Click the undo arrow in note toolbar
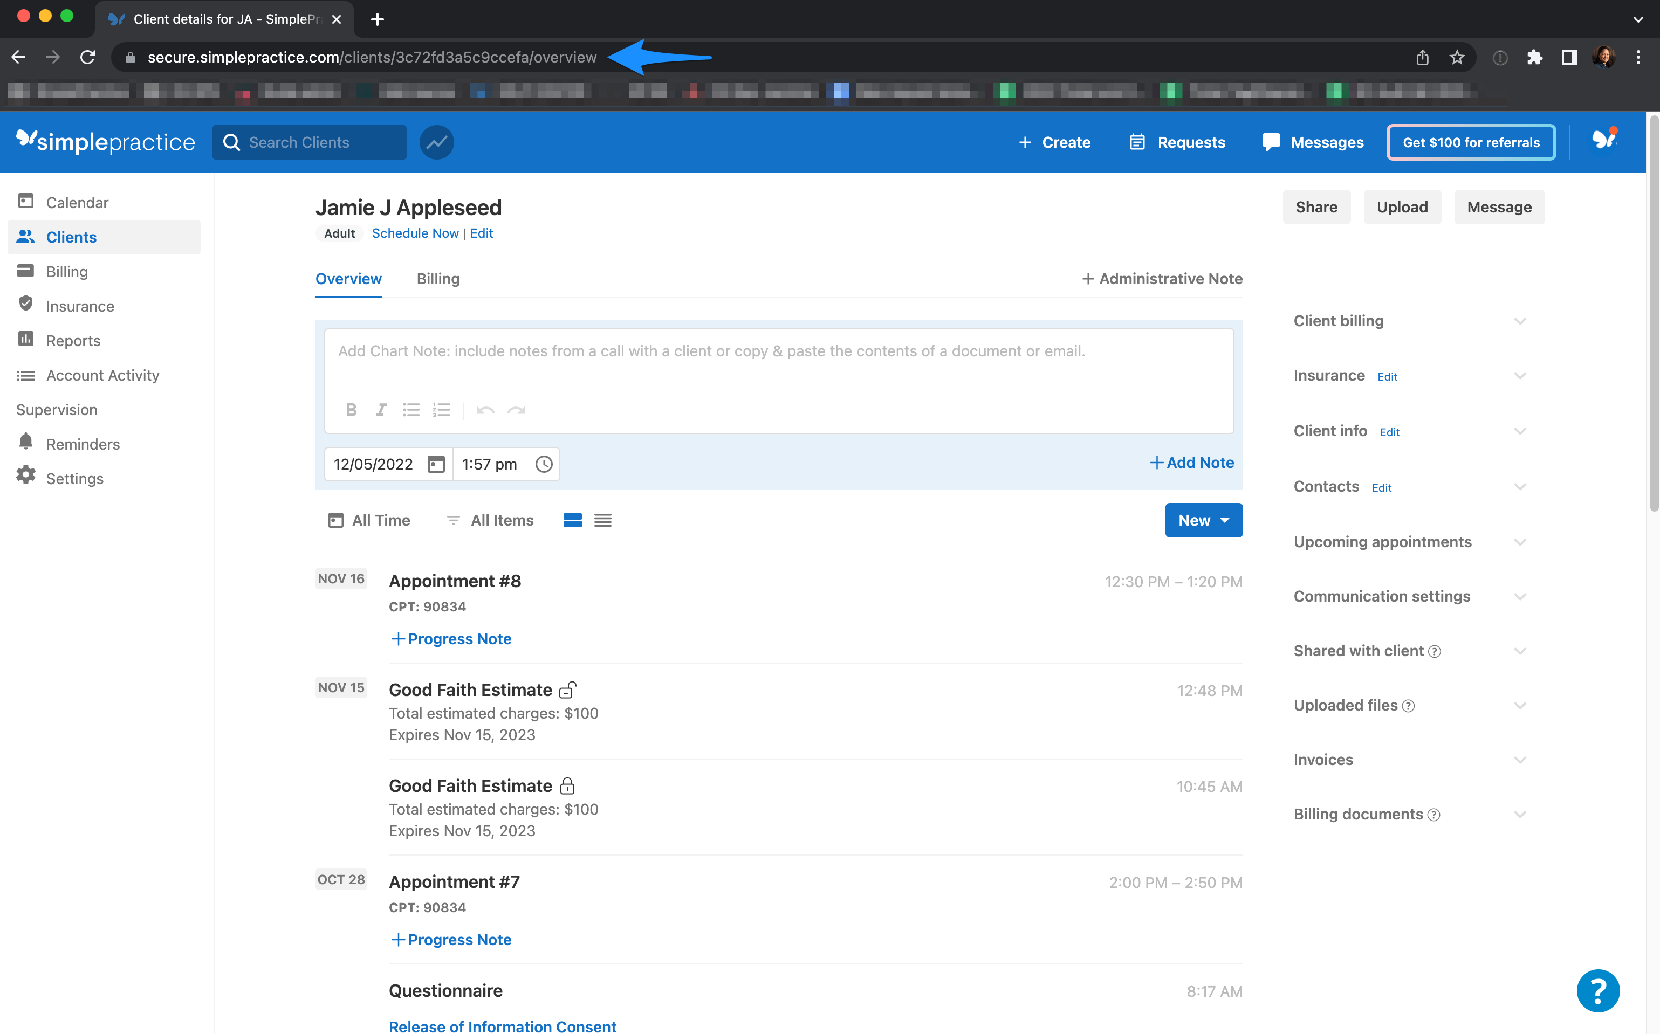The height and width of the screenshot is (1034, 1660). pos(485,410)
